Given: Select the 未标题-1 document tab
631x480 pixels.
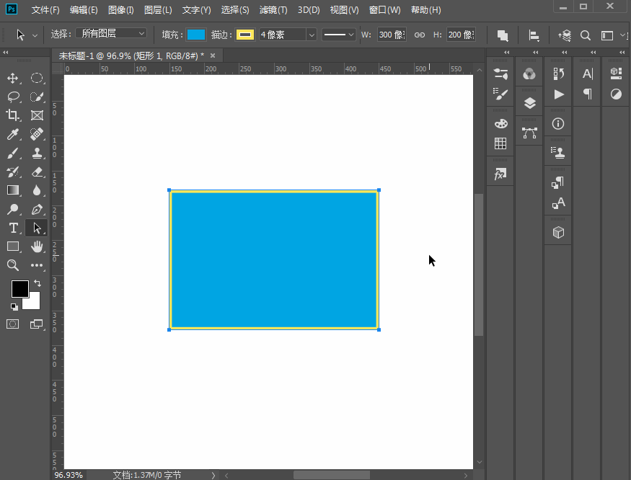Looking at the screenshot, I should (131, 56).
